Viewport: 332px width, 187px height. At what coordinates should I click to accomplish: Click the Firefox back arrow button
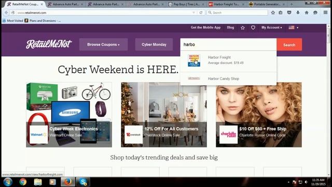pyautogui.click(x=6, y=12)
